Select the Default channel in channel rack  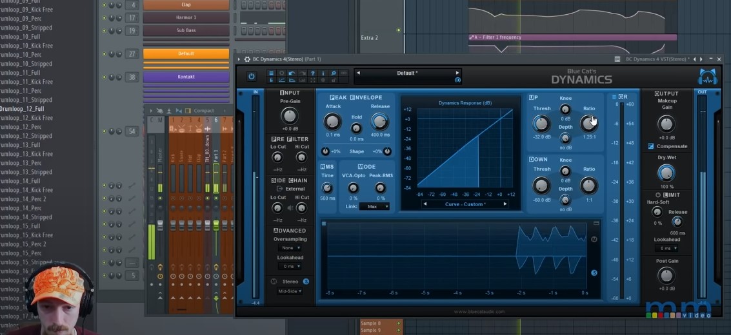186,53
